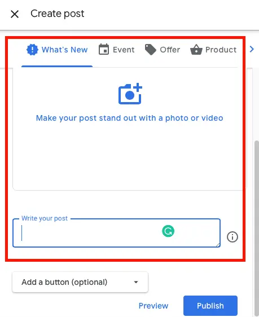The width and height of the screenshot is (259, 317).
Task: Expand the Add a button dropdown
Action: coord(80,282)
